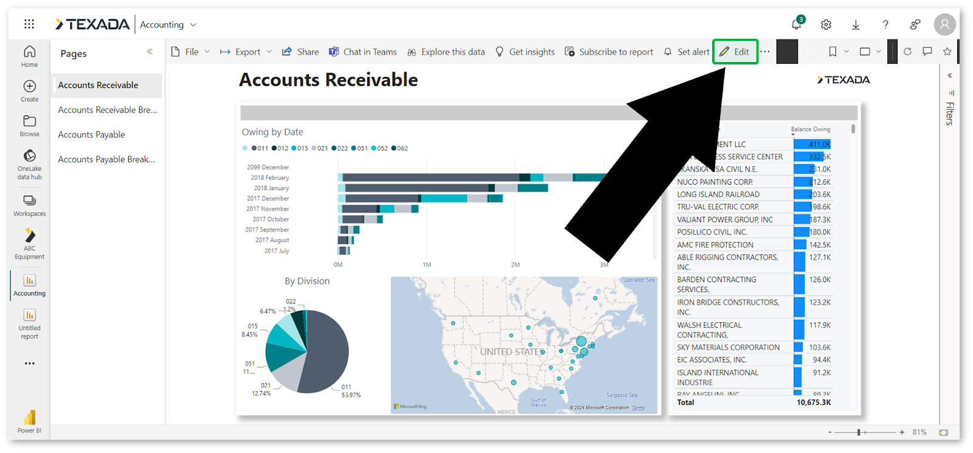Open OneLake data hub

pyautogui.click(x=29, y=165)
